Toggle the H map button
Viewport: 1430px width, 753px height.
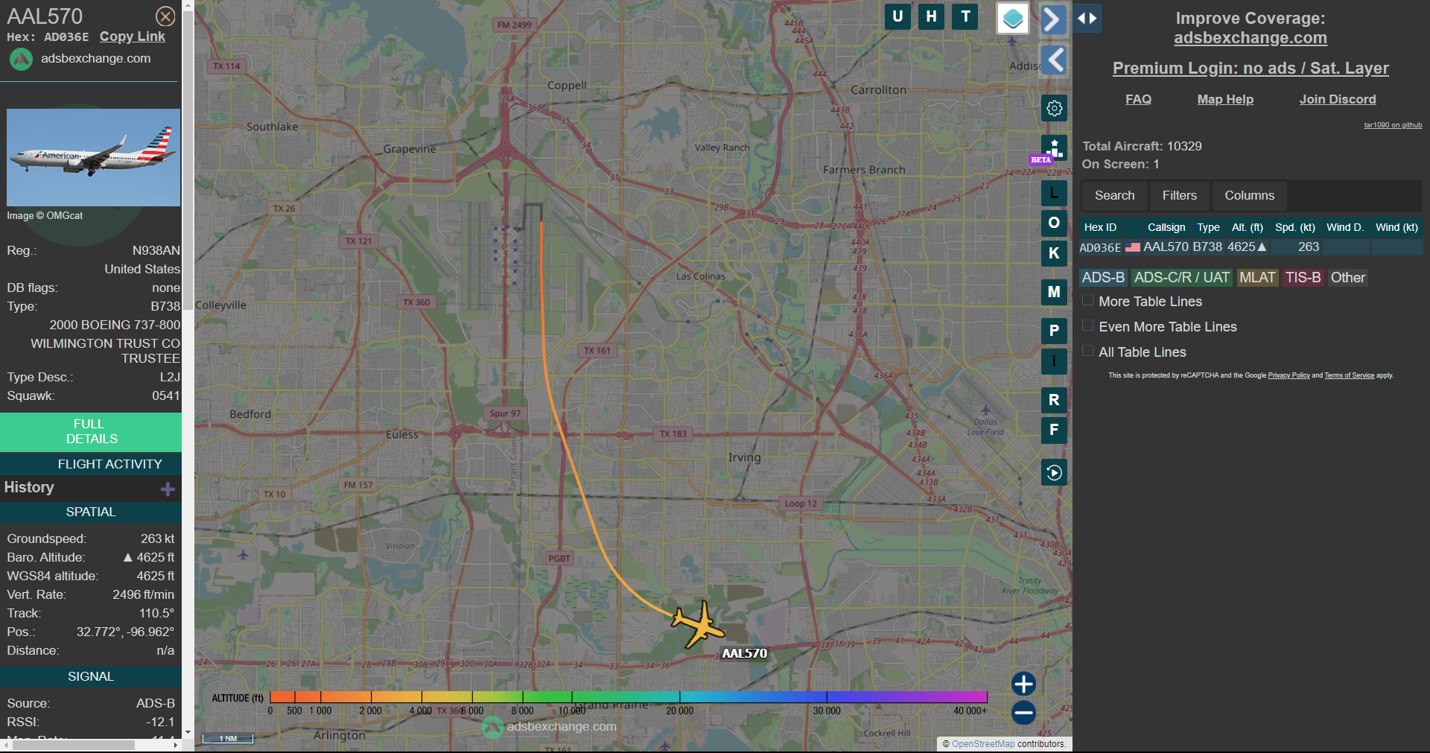(931, 16)
